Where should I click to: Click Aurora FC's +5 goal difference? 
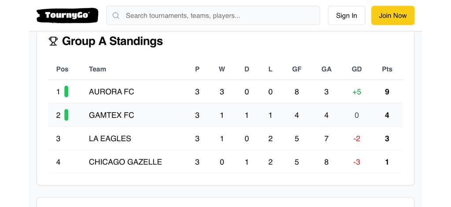[357, 92]
